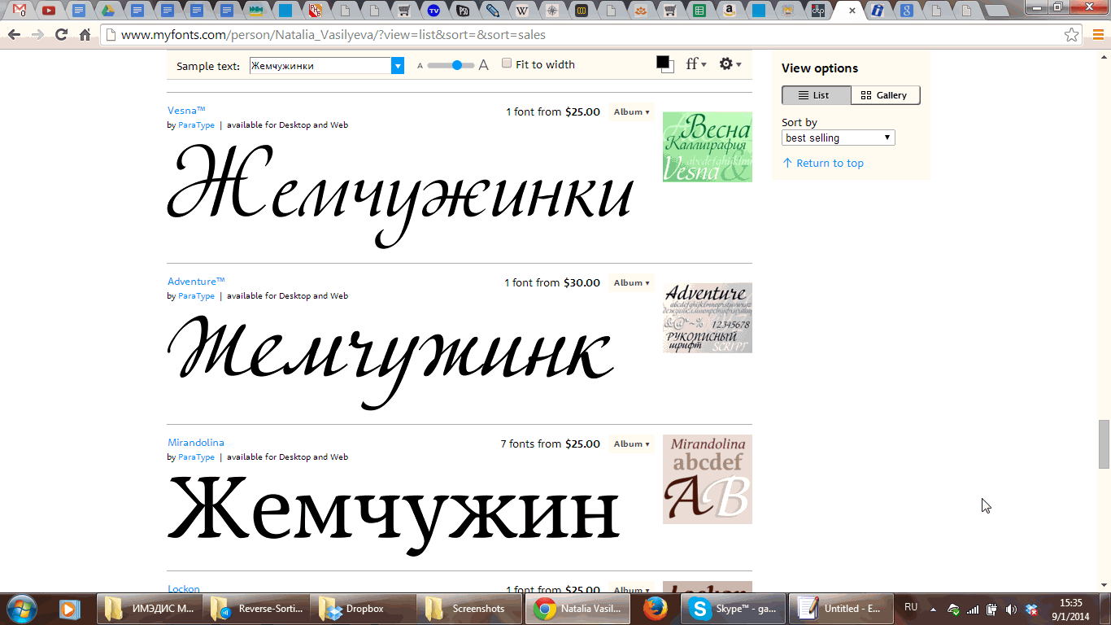The image size is (1111, 625).
Task: Reload the current page
Action: click(x=61, y=35)
